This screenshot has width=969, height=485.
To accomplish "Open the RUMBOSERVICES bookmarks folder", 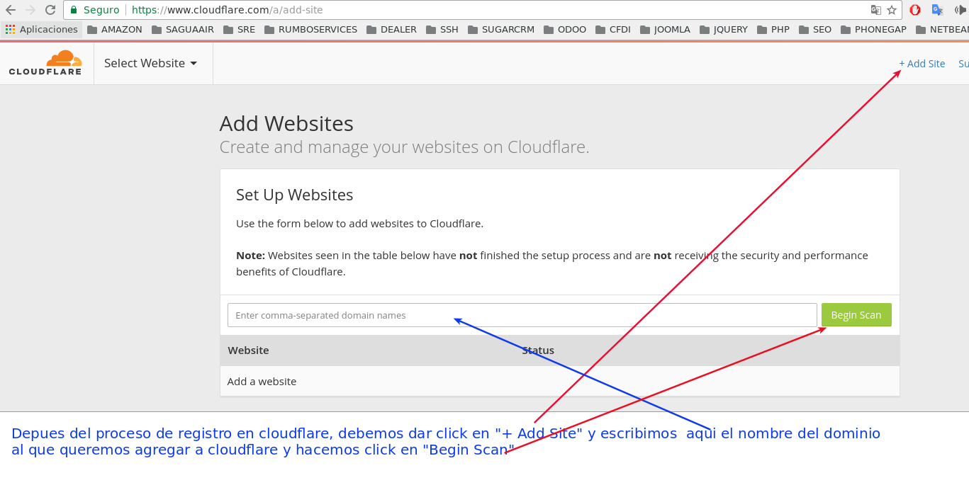I will tap(310, 30).
